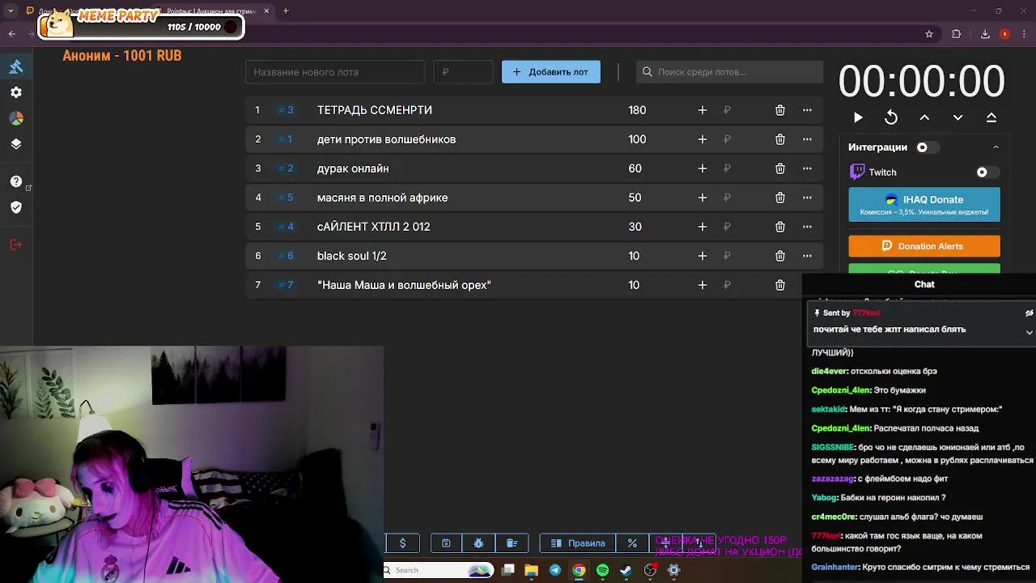Open more options for масяня в полной африке

point(807,198)
